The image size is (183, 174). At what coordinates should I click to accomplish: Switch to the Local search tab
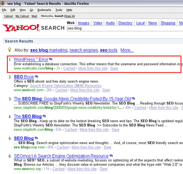[x=141, y=23]
